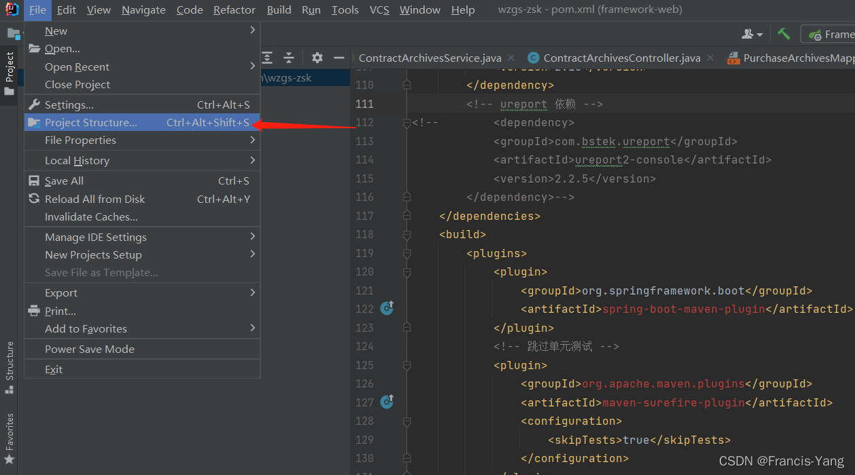This screenshot has width=855, height=475.
Task: Click the Build project hammer icon
Action: [x=784, y=34]
